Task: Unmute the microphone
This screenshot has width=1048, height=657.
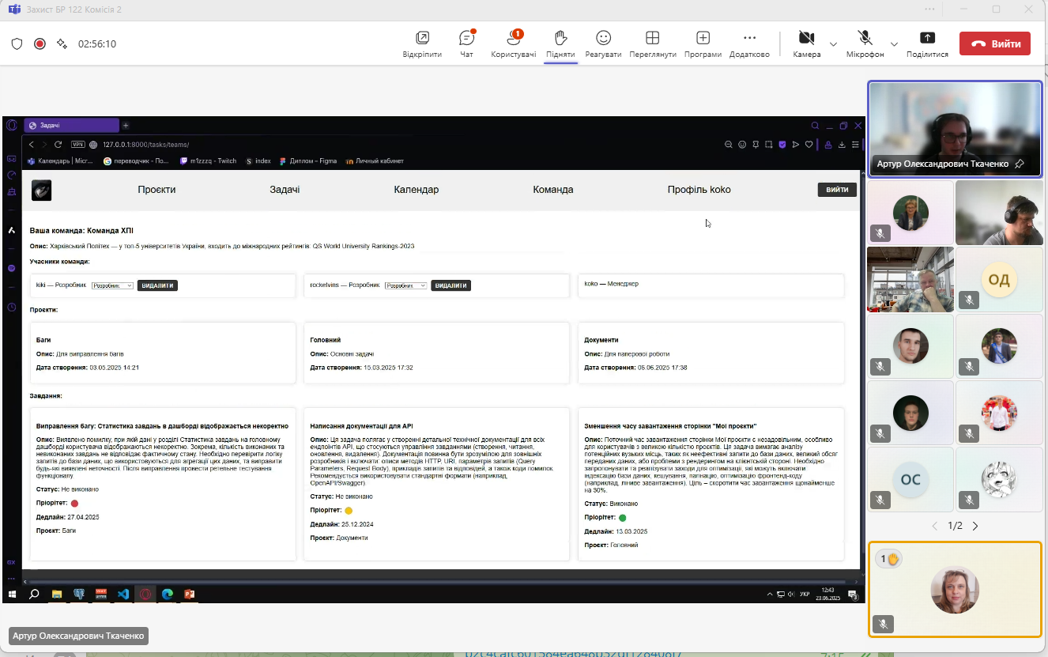Action: coord(865,43)
